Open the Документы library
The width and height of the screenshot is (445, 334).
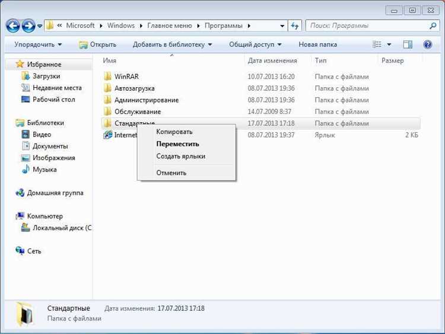[50, 146]
